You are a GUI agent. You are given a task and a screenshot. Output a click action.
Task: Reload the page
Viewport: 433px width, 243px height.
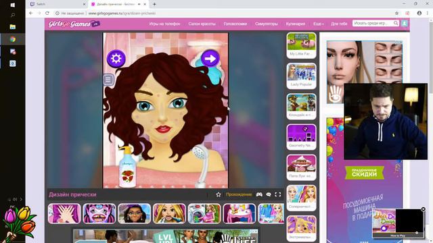pyautogui.click(x=47, y=13)
